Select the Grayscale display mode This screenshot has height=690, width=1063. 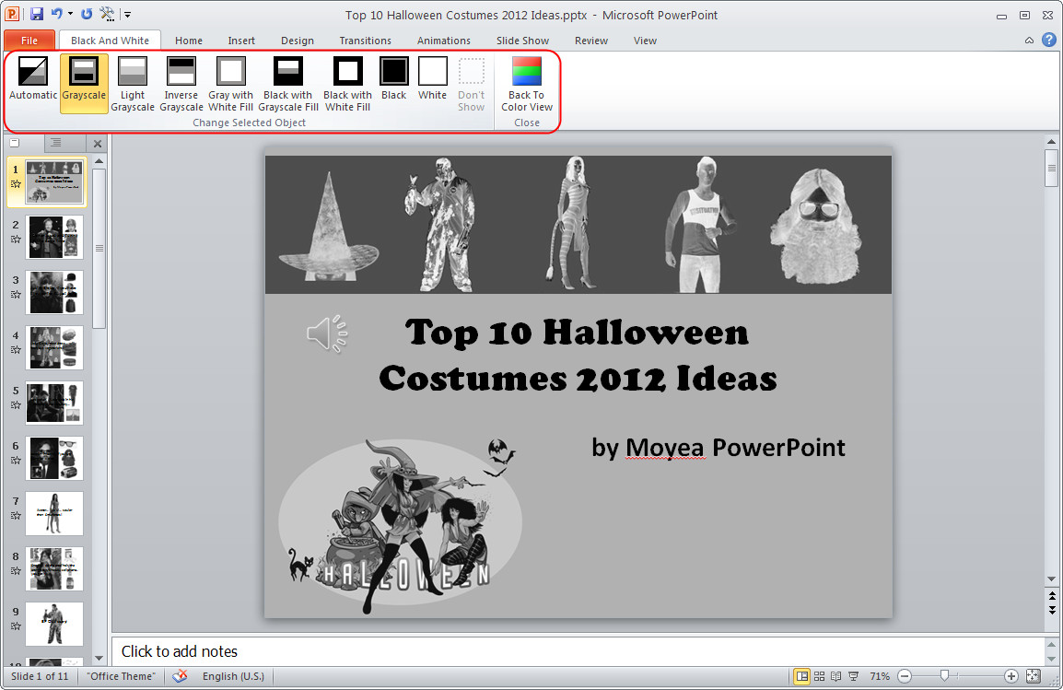point(84,83)
